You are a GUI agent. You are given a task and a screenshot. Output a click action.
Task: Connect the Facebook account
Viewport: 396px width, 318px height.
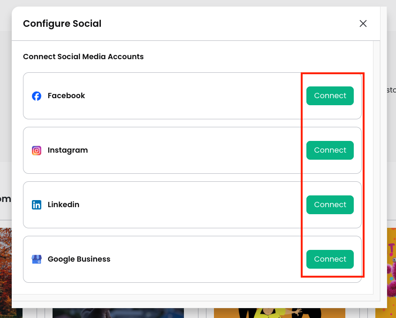(330, 96)
